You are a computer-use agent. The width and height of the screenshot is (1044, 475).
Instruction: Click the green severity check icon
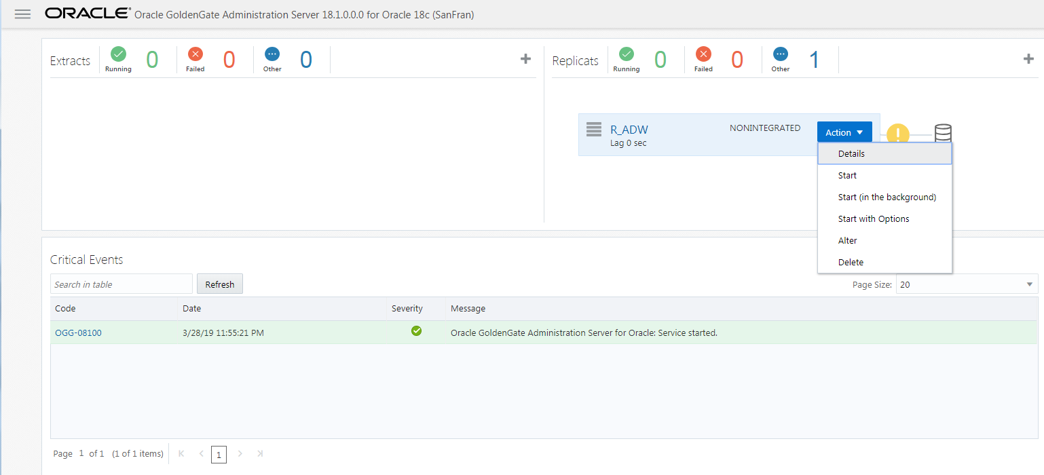[x=416, y=331]
